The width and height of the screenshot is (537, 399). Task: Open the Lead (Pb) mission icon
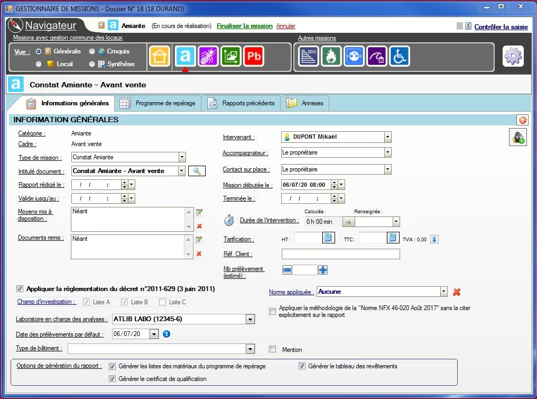[254, 56]
